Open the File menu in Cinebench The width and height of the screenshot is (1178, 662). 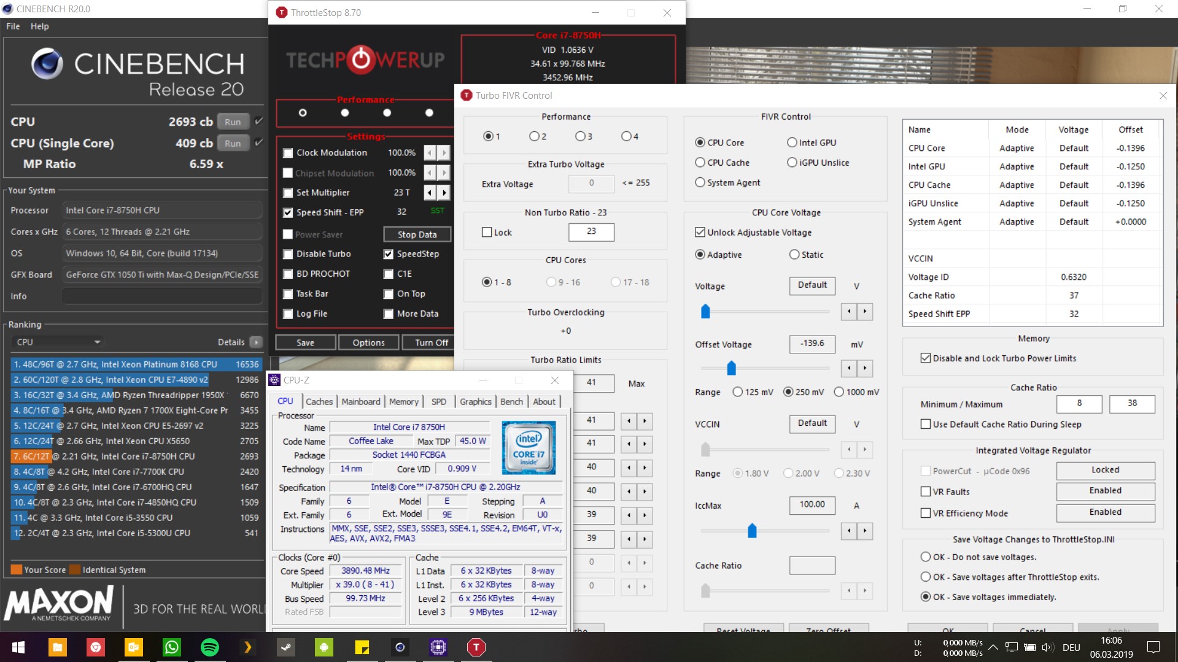[12, 26]
